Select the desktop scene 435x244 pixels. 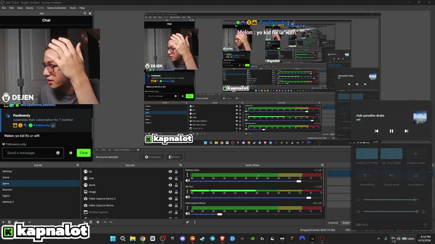coord(40,171)
